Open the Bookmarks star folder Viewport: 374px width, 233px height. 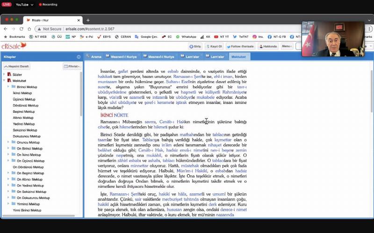pos(14,37)
